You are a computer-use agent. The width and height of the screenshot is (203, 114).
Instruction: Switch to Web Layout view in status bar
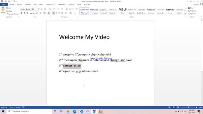(x=178, y=107)
